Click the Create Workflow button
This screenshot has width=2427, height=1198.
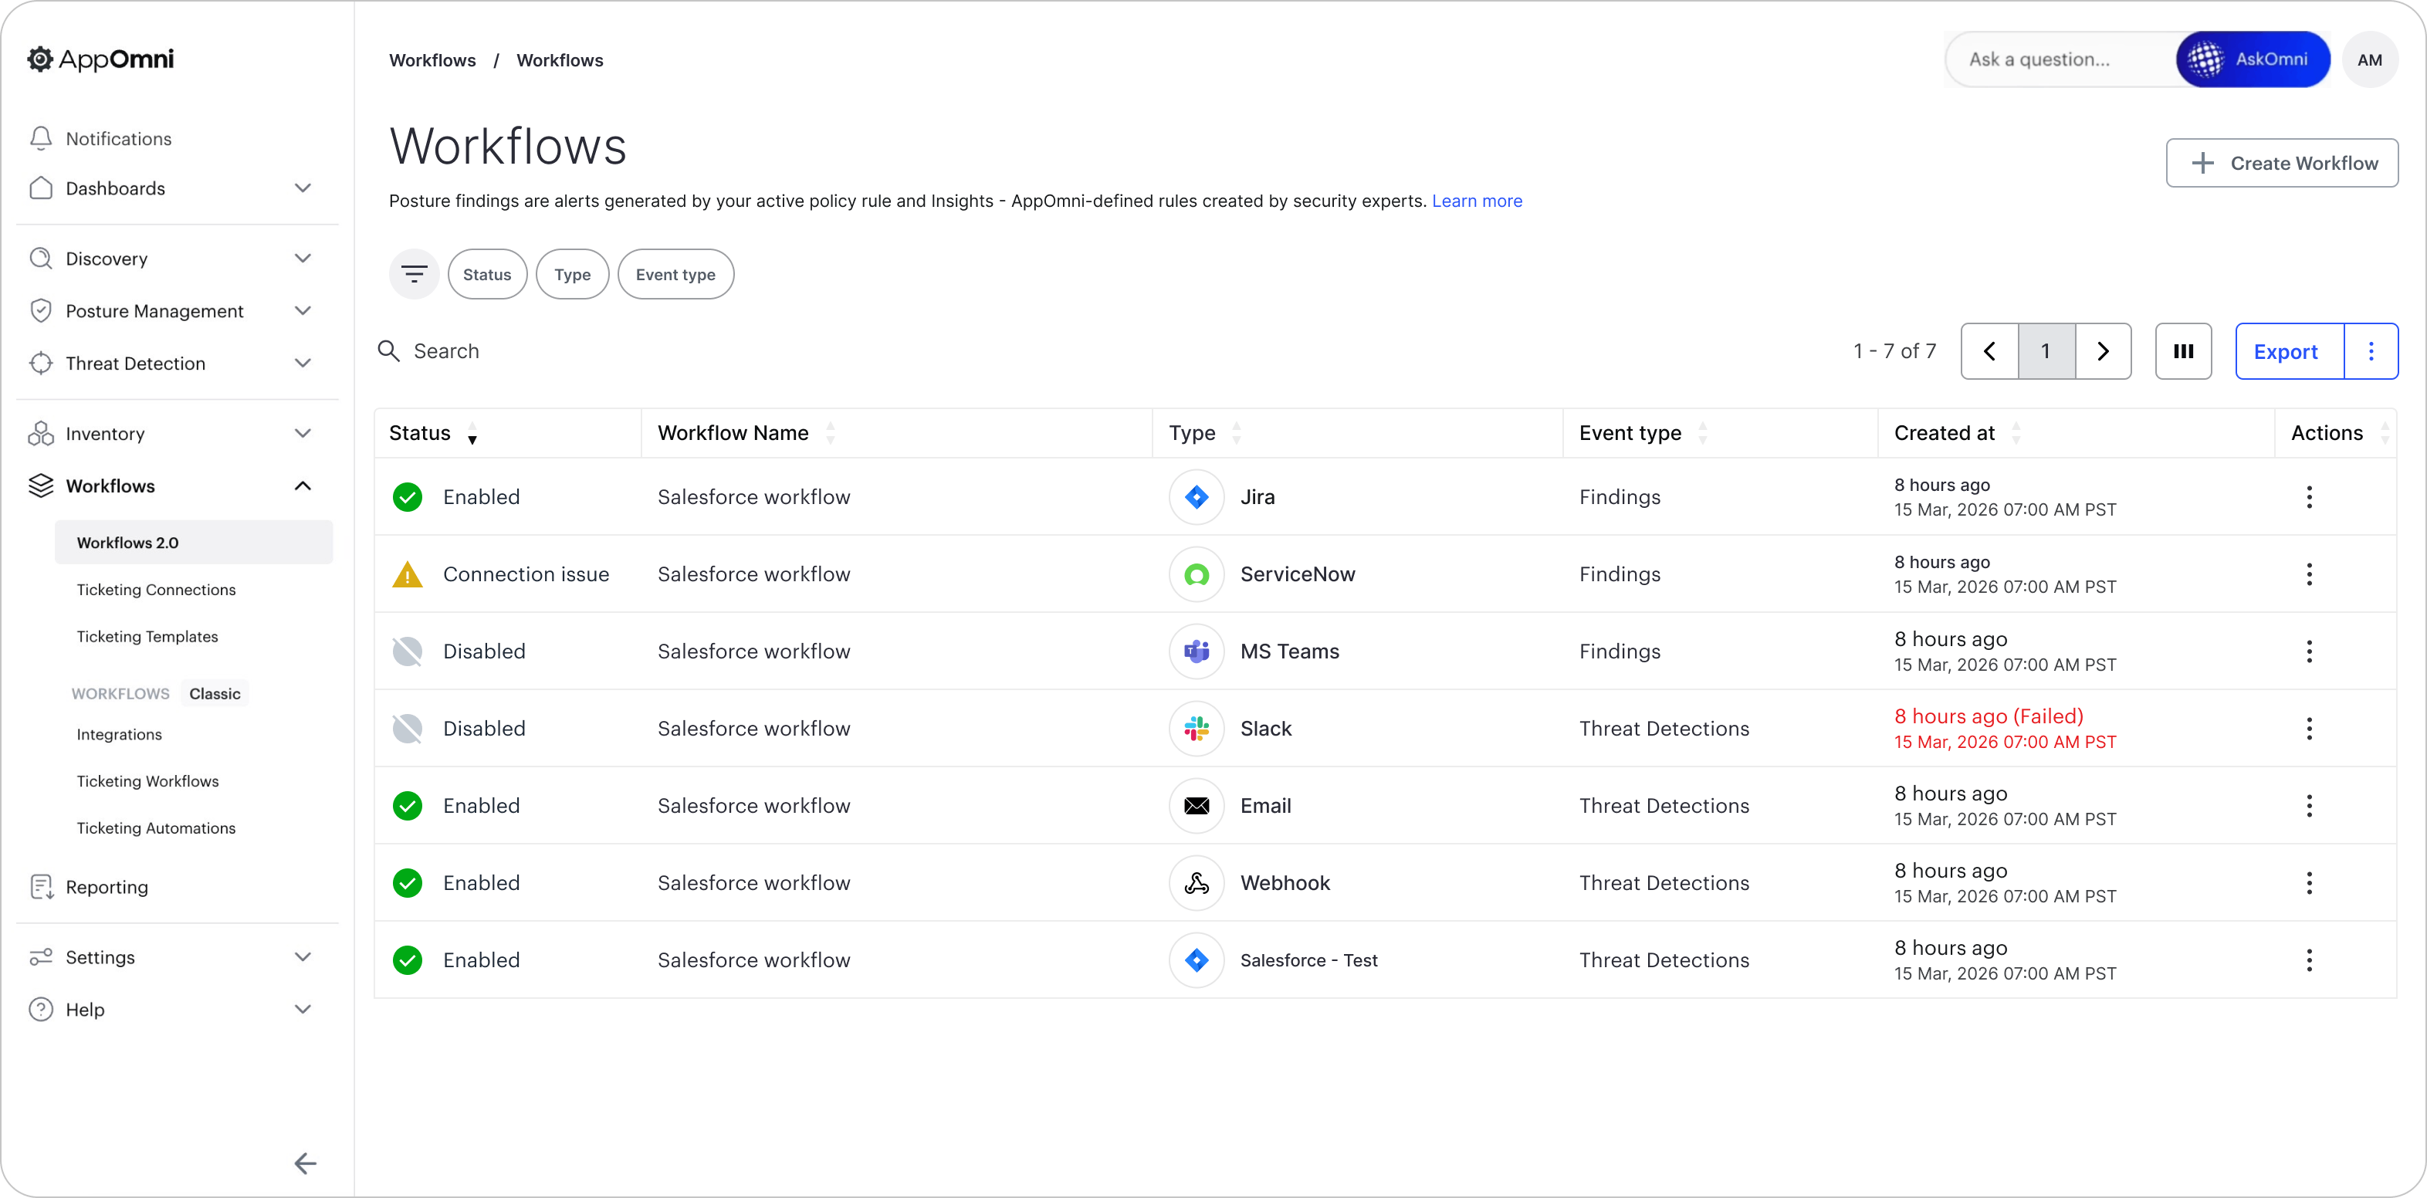coord(2281,163)
